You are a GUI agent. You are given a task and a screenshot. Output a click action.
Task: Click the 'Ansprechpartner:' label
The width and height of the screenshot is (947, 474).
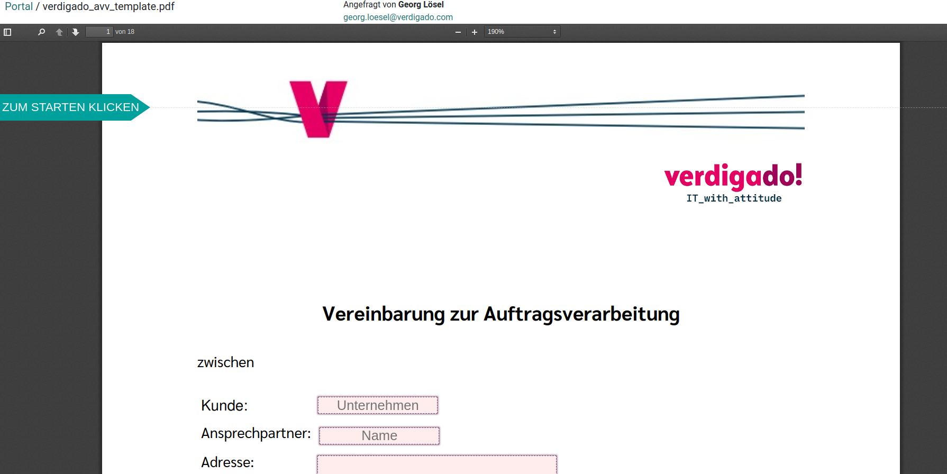[256, 434]
